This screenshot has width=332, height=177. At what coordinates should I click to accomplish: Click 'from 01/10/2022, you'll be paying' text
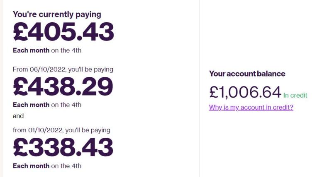pyautogui.click(x=61, y=130)
